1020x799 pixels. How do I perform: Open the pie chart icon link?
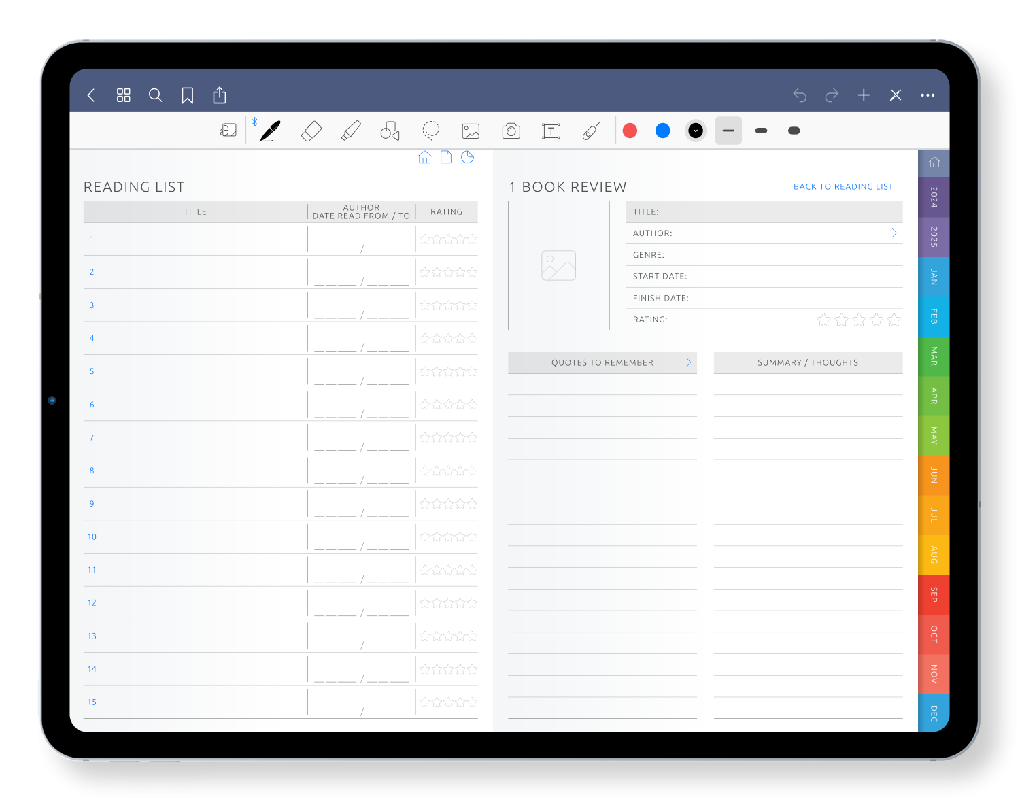coord(467,157)
